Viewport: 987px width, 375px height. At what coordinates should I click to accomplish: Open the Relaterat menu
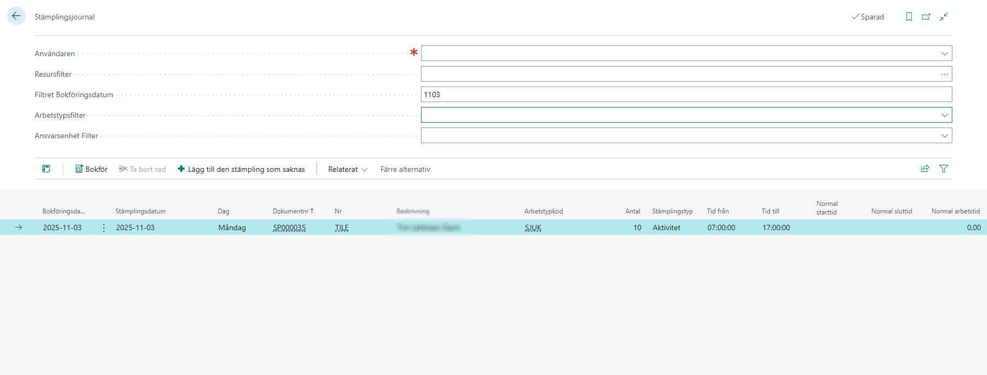[347, 169]
